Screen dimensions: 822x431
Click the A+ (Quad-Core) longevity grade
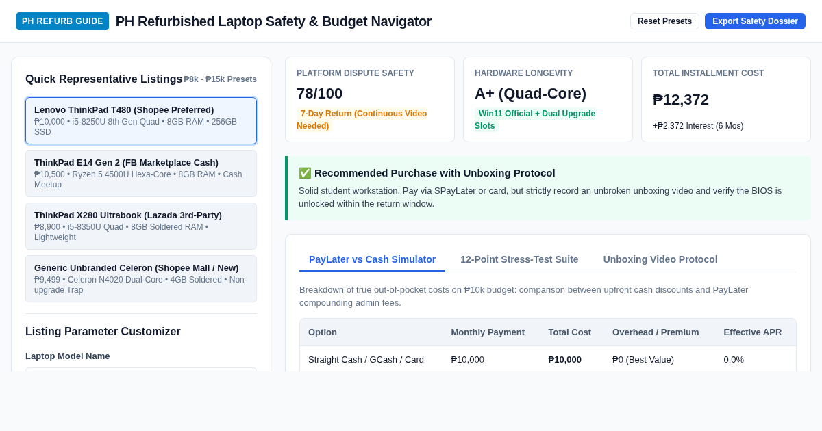pyautogui.click(x=530, y=94)
